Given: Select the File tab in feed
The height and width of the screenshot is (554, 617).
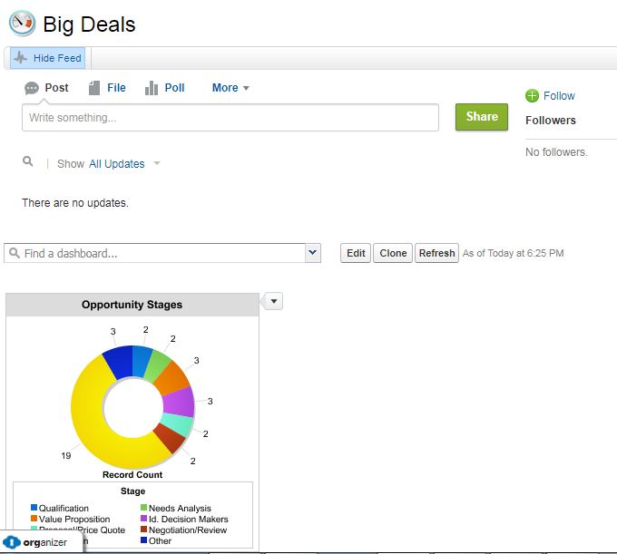Looking at the screenshot, I should coord(116,88).
